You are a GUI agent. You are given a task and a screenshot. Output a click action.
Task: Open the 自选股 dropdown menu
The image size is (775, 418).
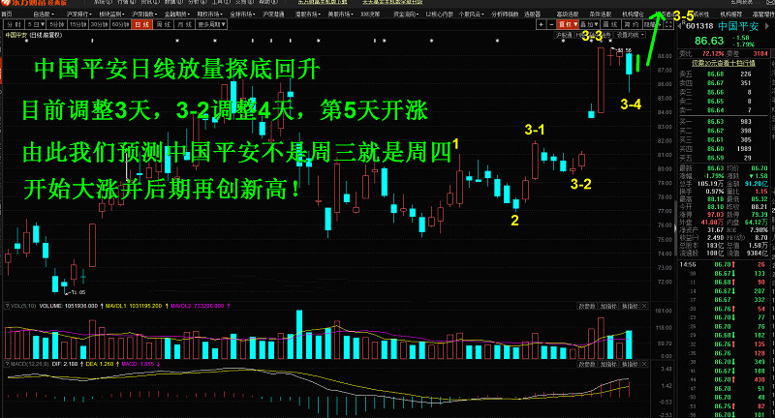[x=44, y=14]
